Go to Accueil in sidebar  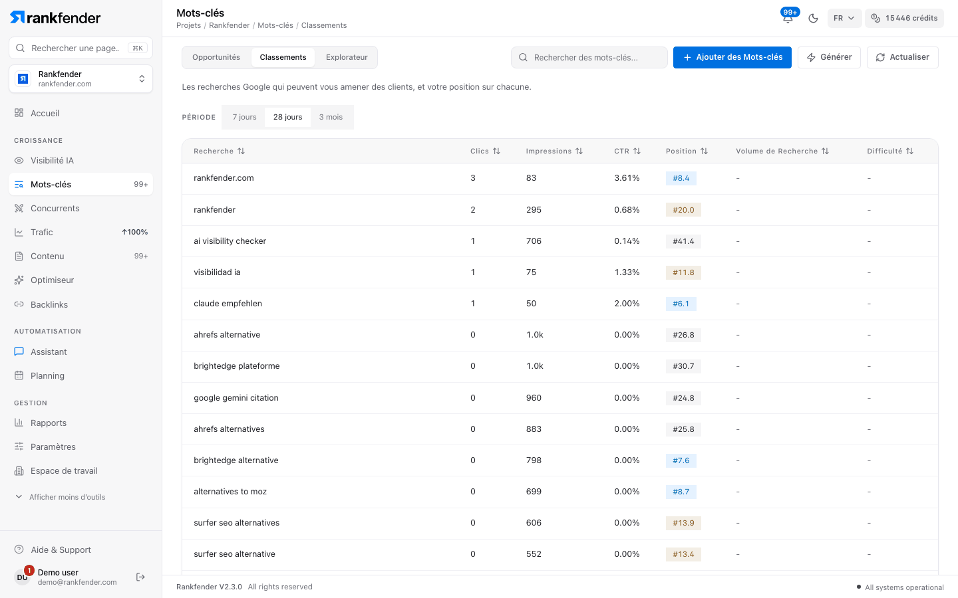tap(80, 113)
